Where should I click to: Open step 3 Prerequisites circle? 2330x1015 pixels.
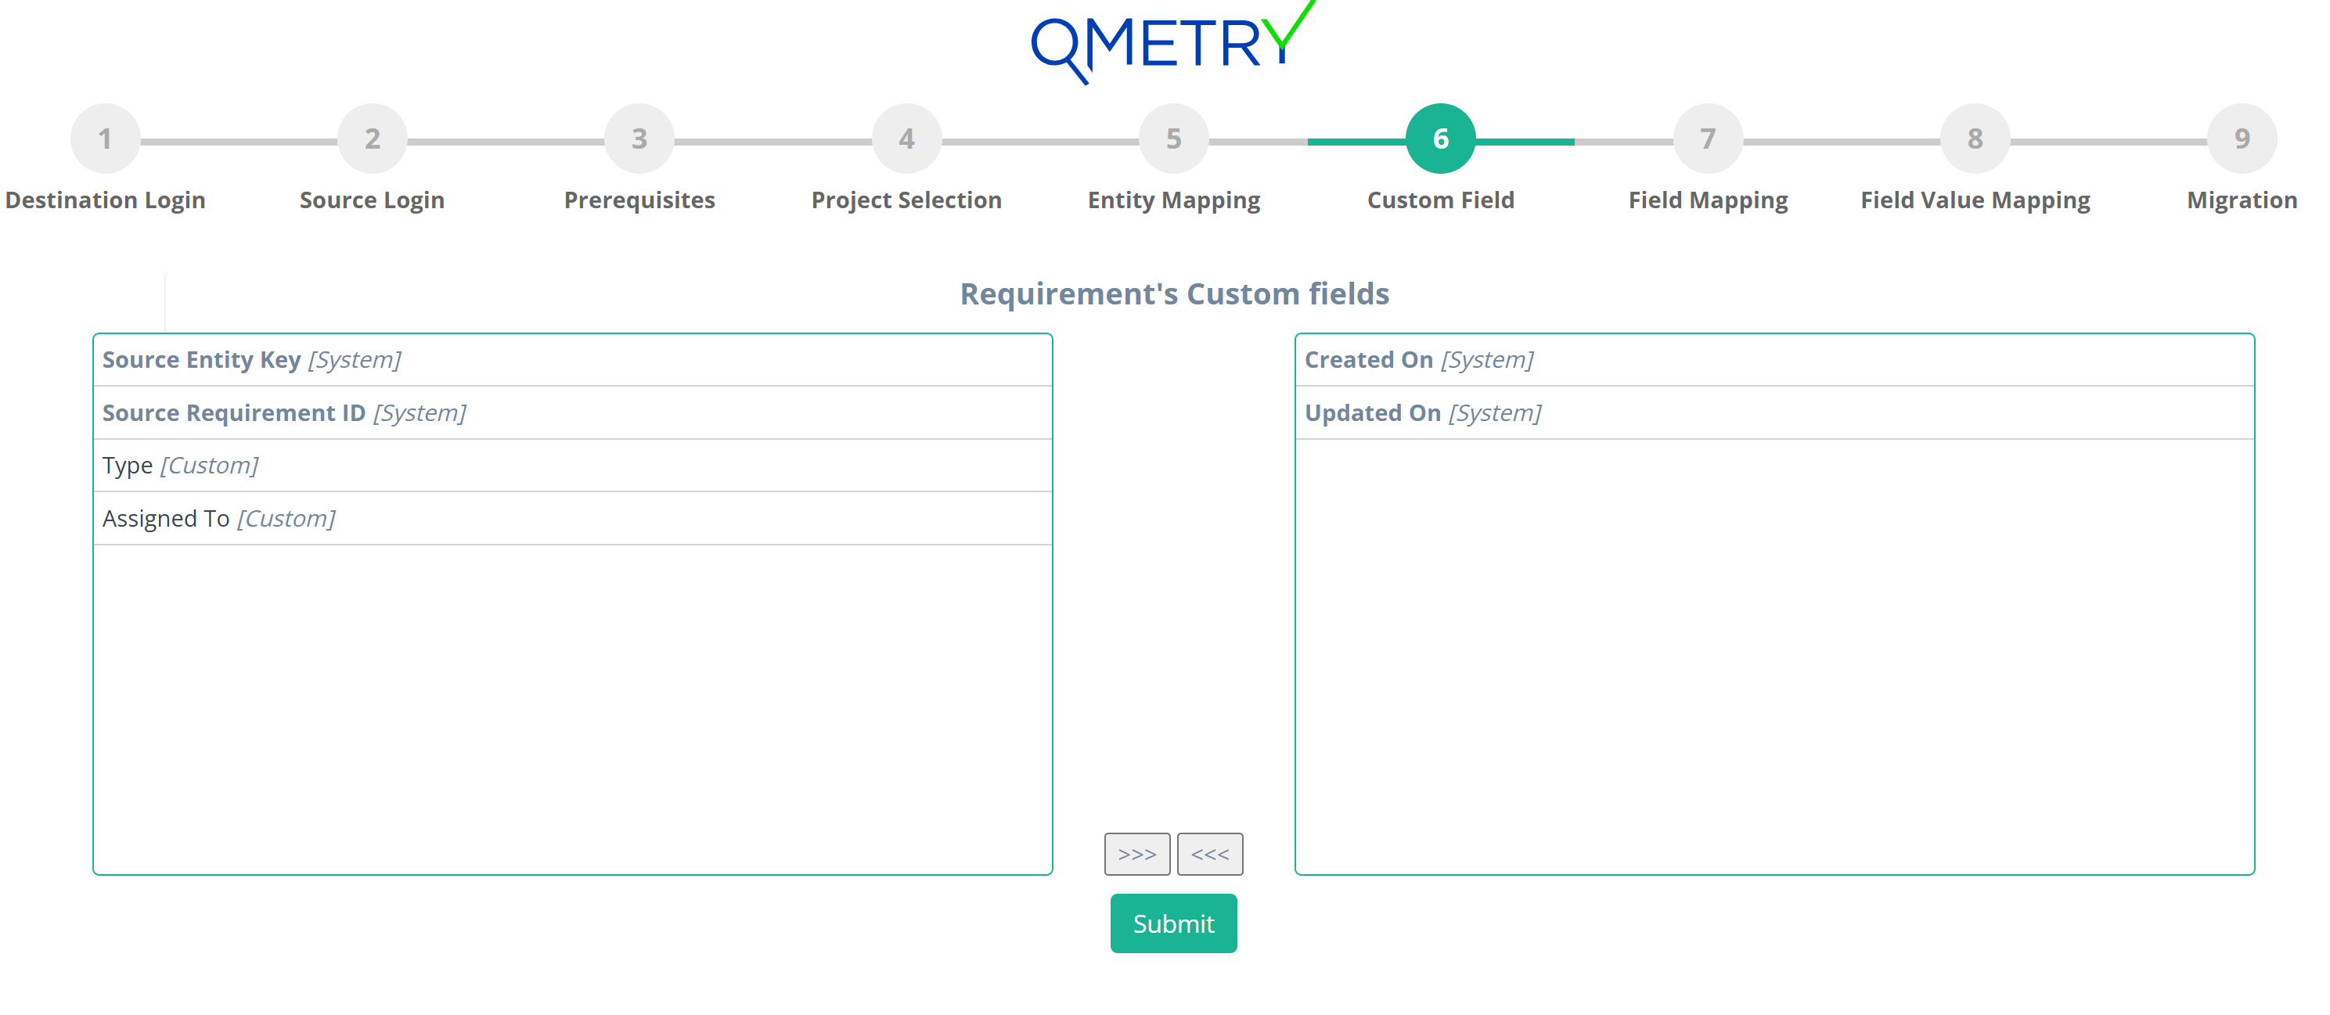639,139
